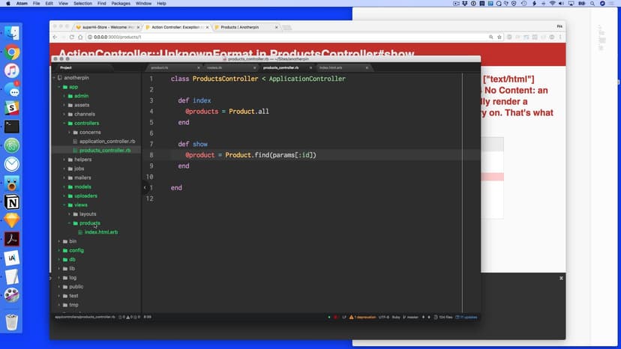Screen dimensions: 621x349
Task: Open the Sketch app in the dock
Action: point(12,220)
